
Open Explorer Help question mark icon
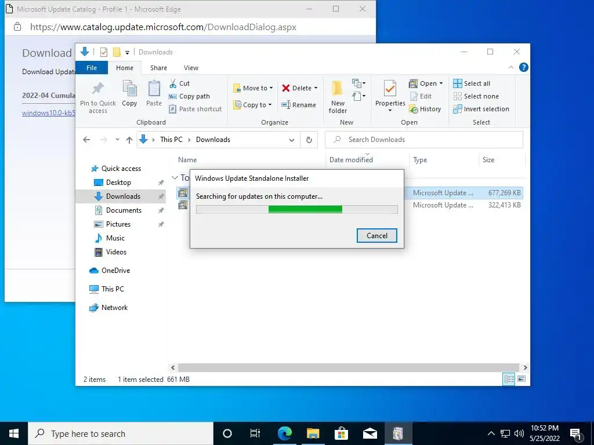(x=524, y=67)
